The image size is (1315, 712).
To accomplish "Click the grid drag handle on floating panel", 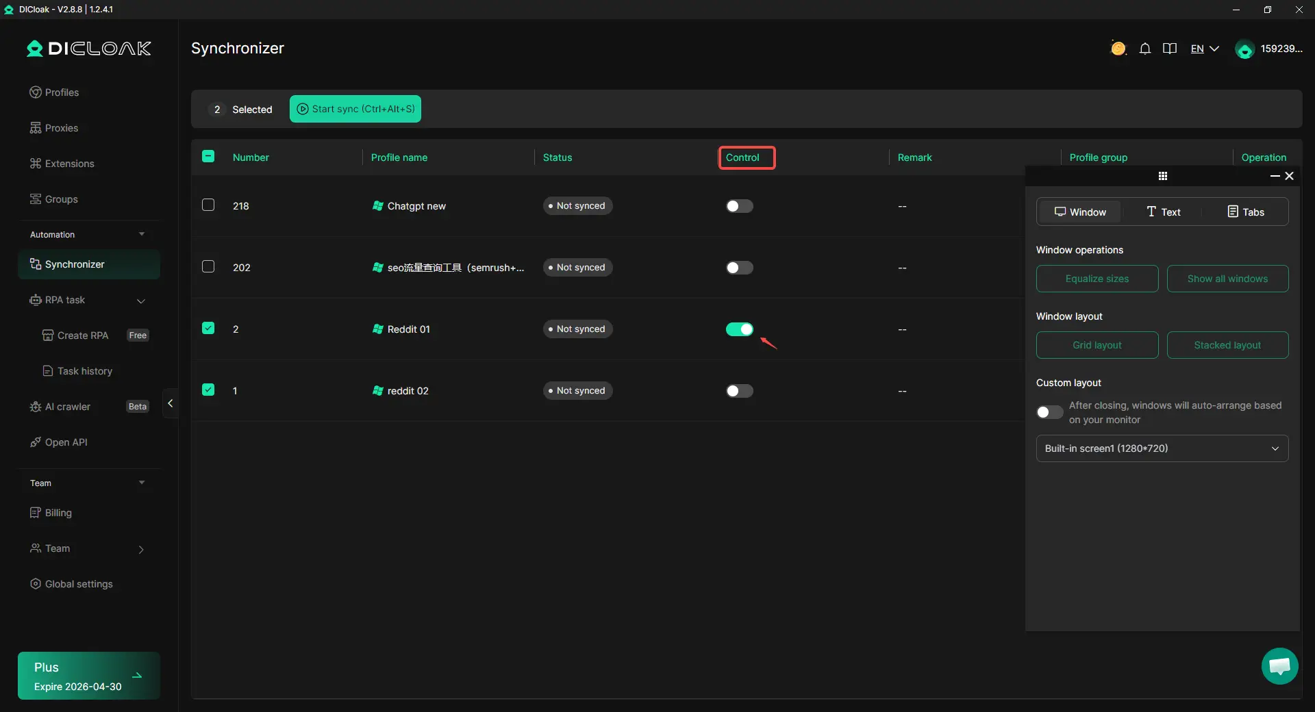I will pos(1162,176).
